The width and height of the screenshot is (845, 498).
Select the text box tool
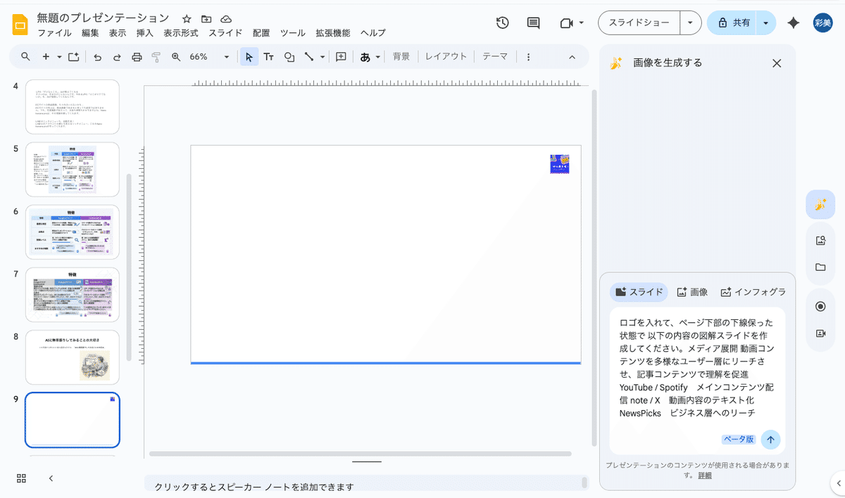pos(269,57)
